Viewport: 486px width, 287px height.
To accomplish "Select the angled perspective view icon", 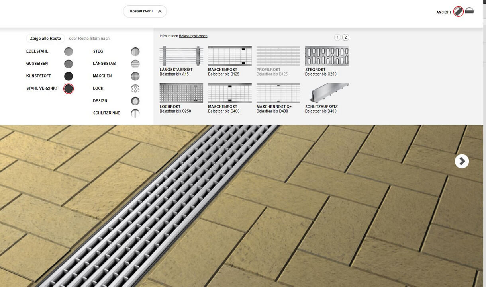I will pyautogui.click(x=459, y=12).
